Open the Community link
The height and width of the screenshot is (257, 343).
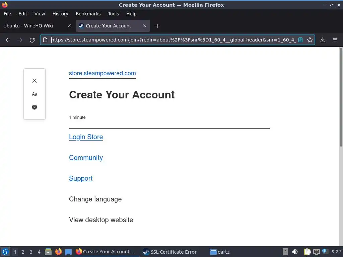click(86, 158)
